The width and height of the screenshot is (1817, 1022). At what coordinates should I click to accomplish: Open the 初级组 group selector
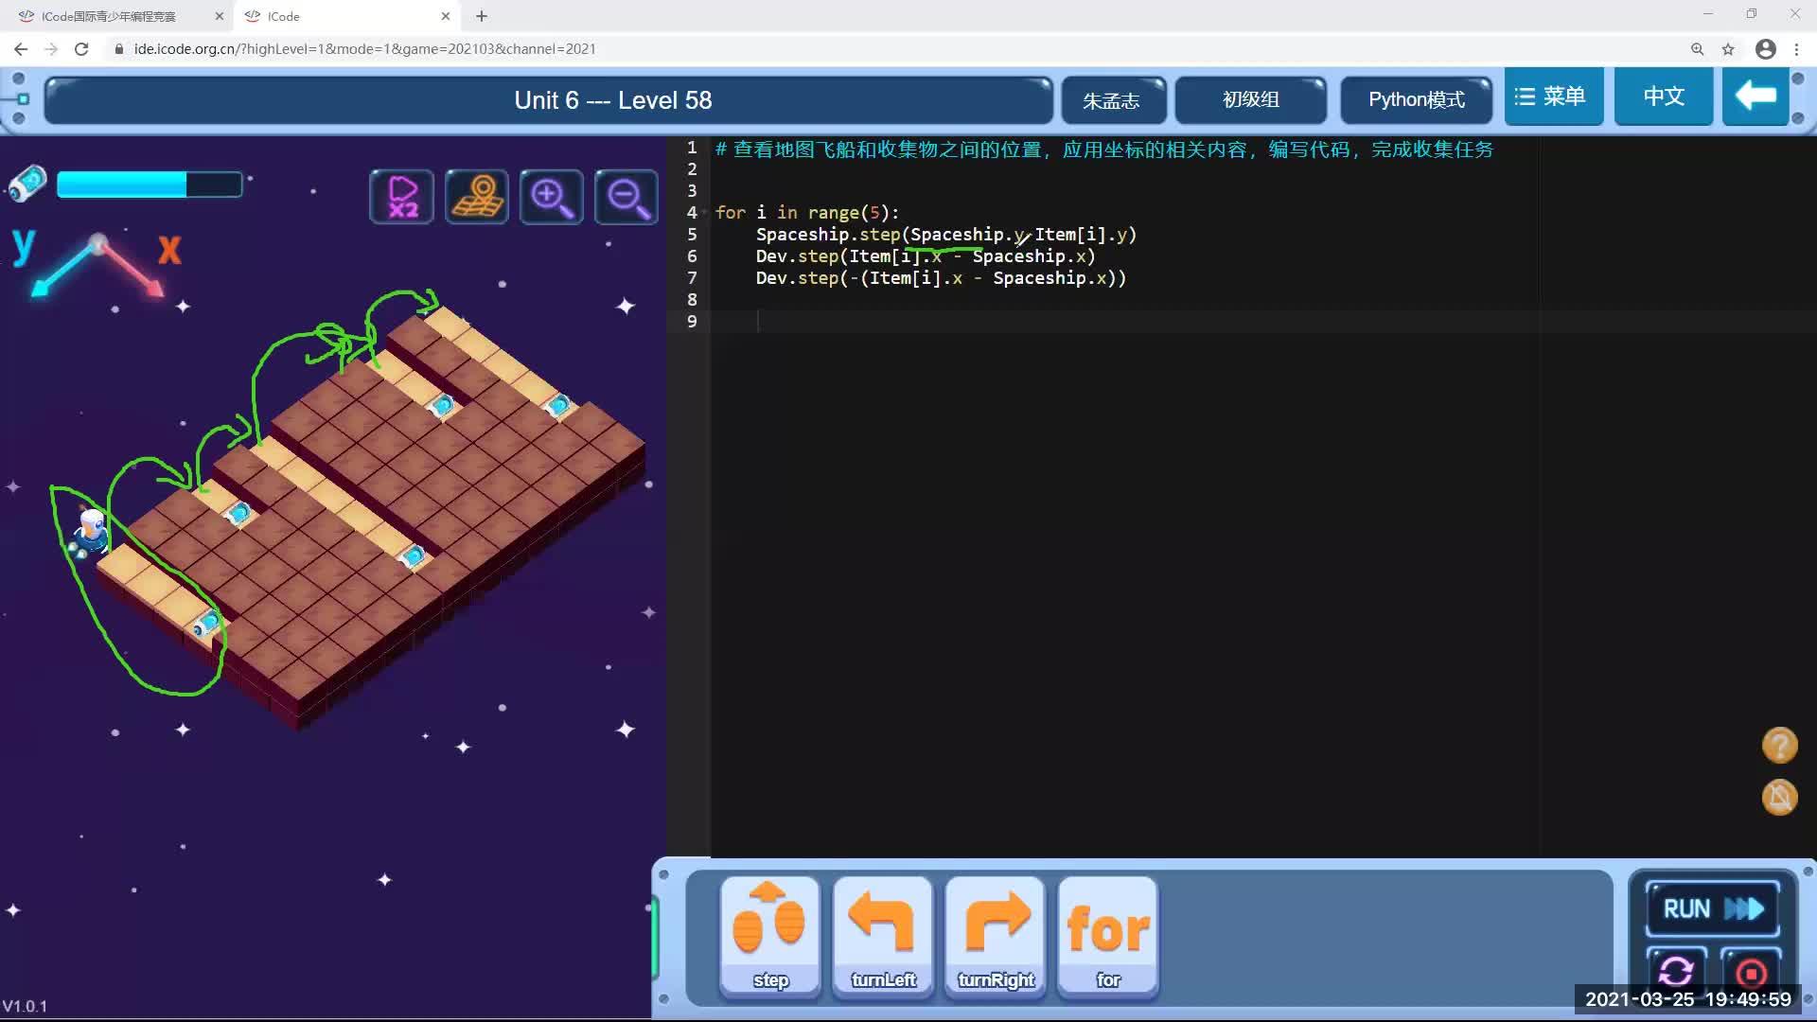pos(1250,99)
